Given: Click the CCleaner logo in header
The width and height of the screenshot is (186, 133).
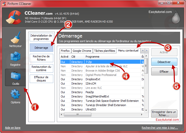Looking at the screenshot, I should [x=14, y=17].
